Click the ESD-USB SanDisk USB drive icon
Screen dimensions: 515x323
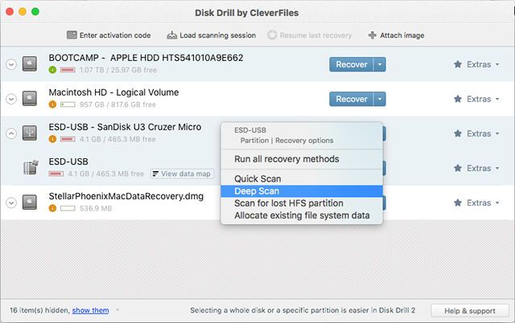pos(30,133)
